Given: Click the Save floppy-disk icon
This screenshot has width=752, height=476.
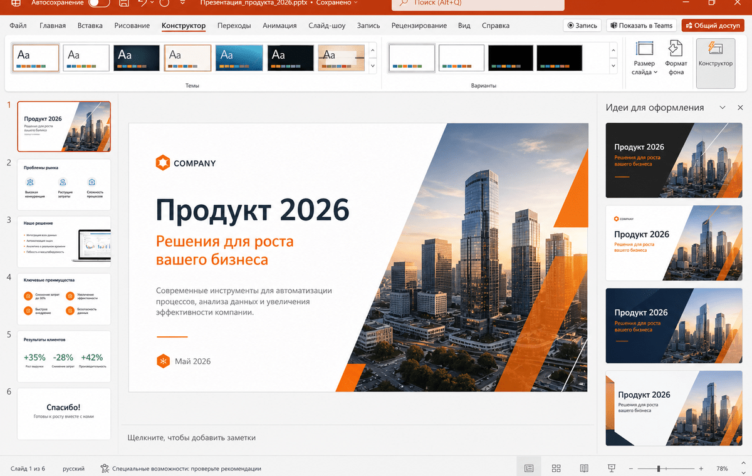Looking at the screenshot, I should (x=124, y=3).
